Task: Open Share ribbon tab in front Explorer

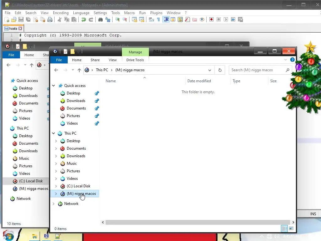Action: click(x=95, y=60)
